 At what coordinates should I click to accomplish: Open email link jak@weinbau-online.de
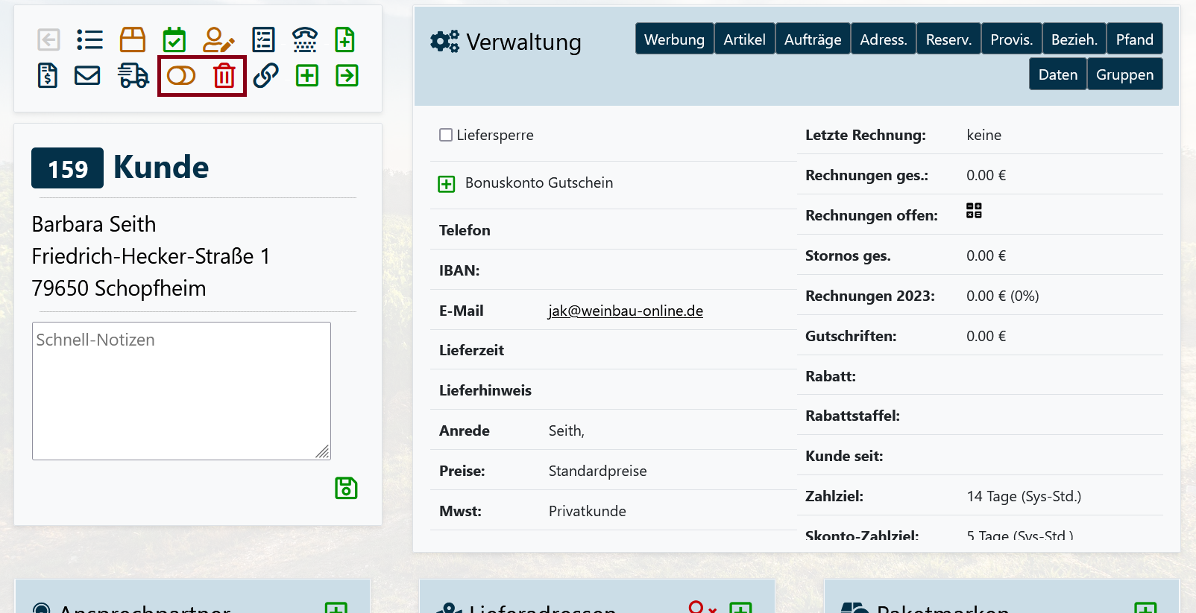click(x=626, y=311)
